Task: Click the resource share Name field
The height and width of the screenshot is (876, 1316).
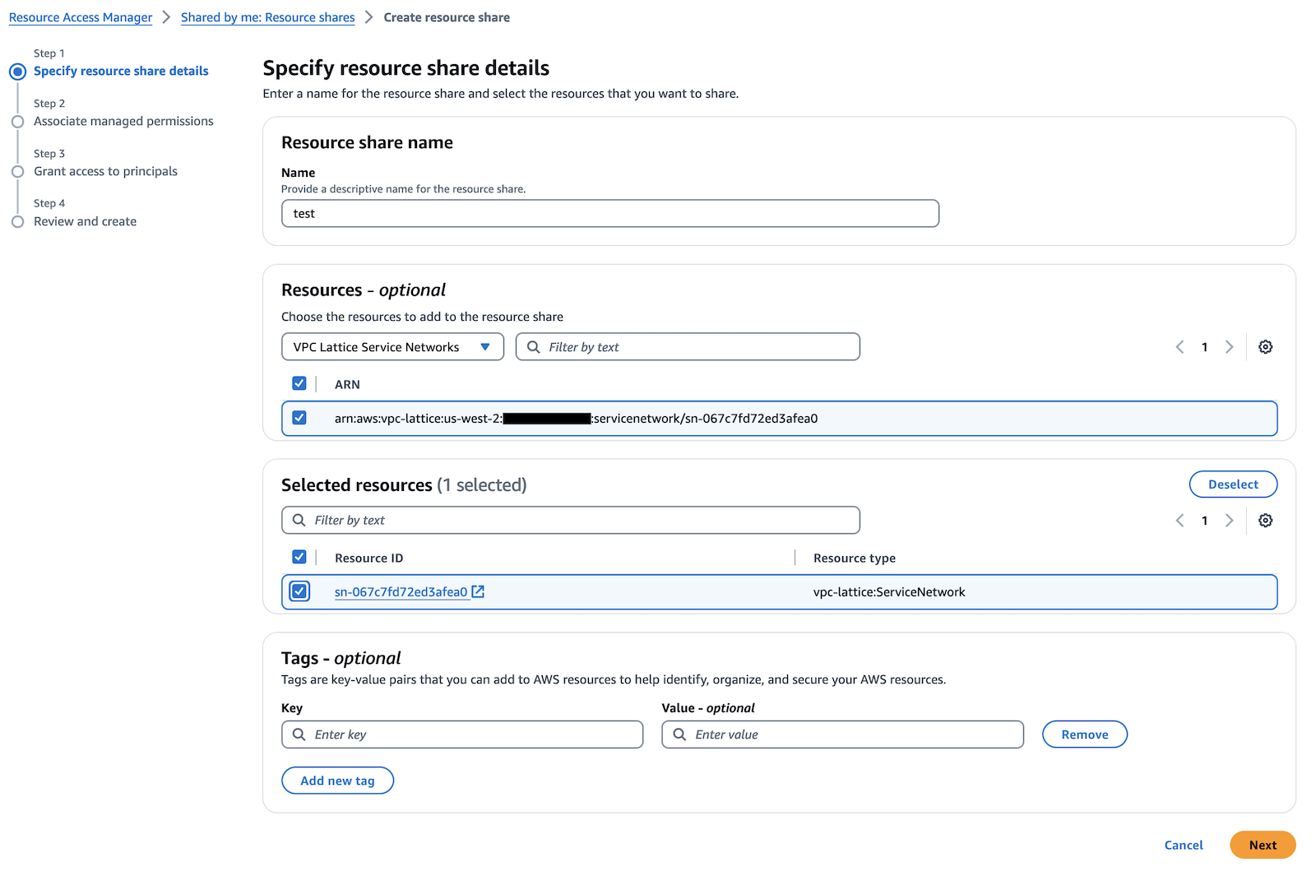Action: (x=609, y=214)
